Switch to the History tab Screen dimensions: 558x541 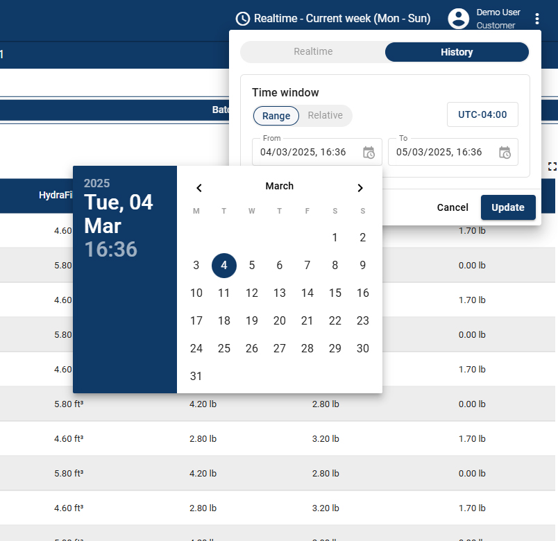[457, 51]
